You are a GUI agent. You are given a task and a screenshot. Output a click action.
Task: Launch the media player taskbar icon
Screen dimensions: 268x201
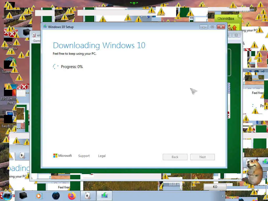tap(39, 196)
